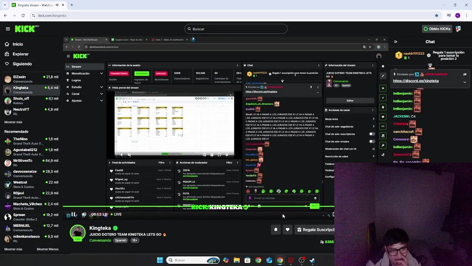The image size is (472, 266).
Task: Click the Regala Suscripción button
Action: [315, 230]
